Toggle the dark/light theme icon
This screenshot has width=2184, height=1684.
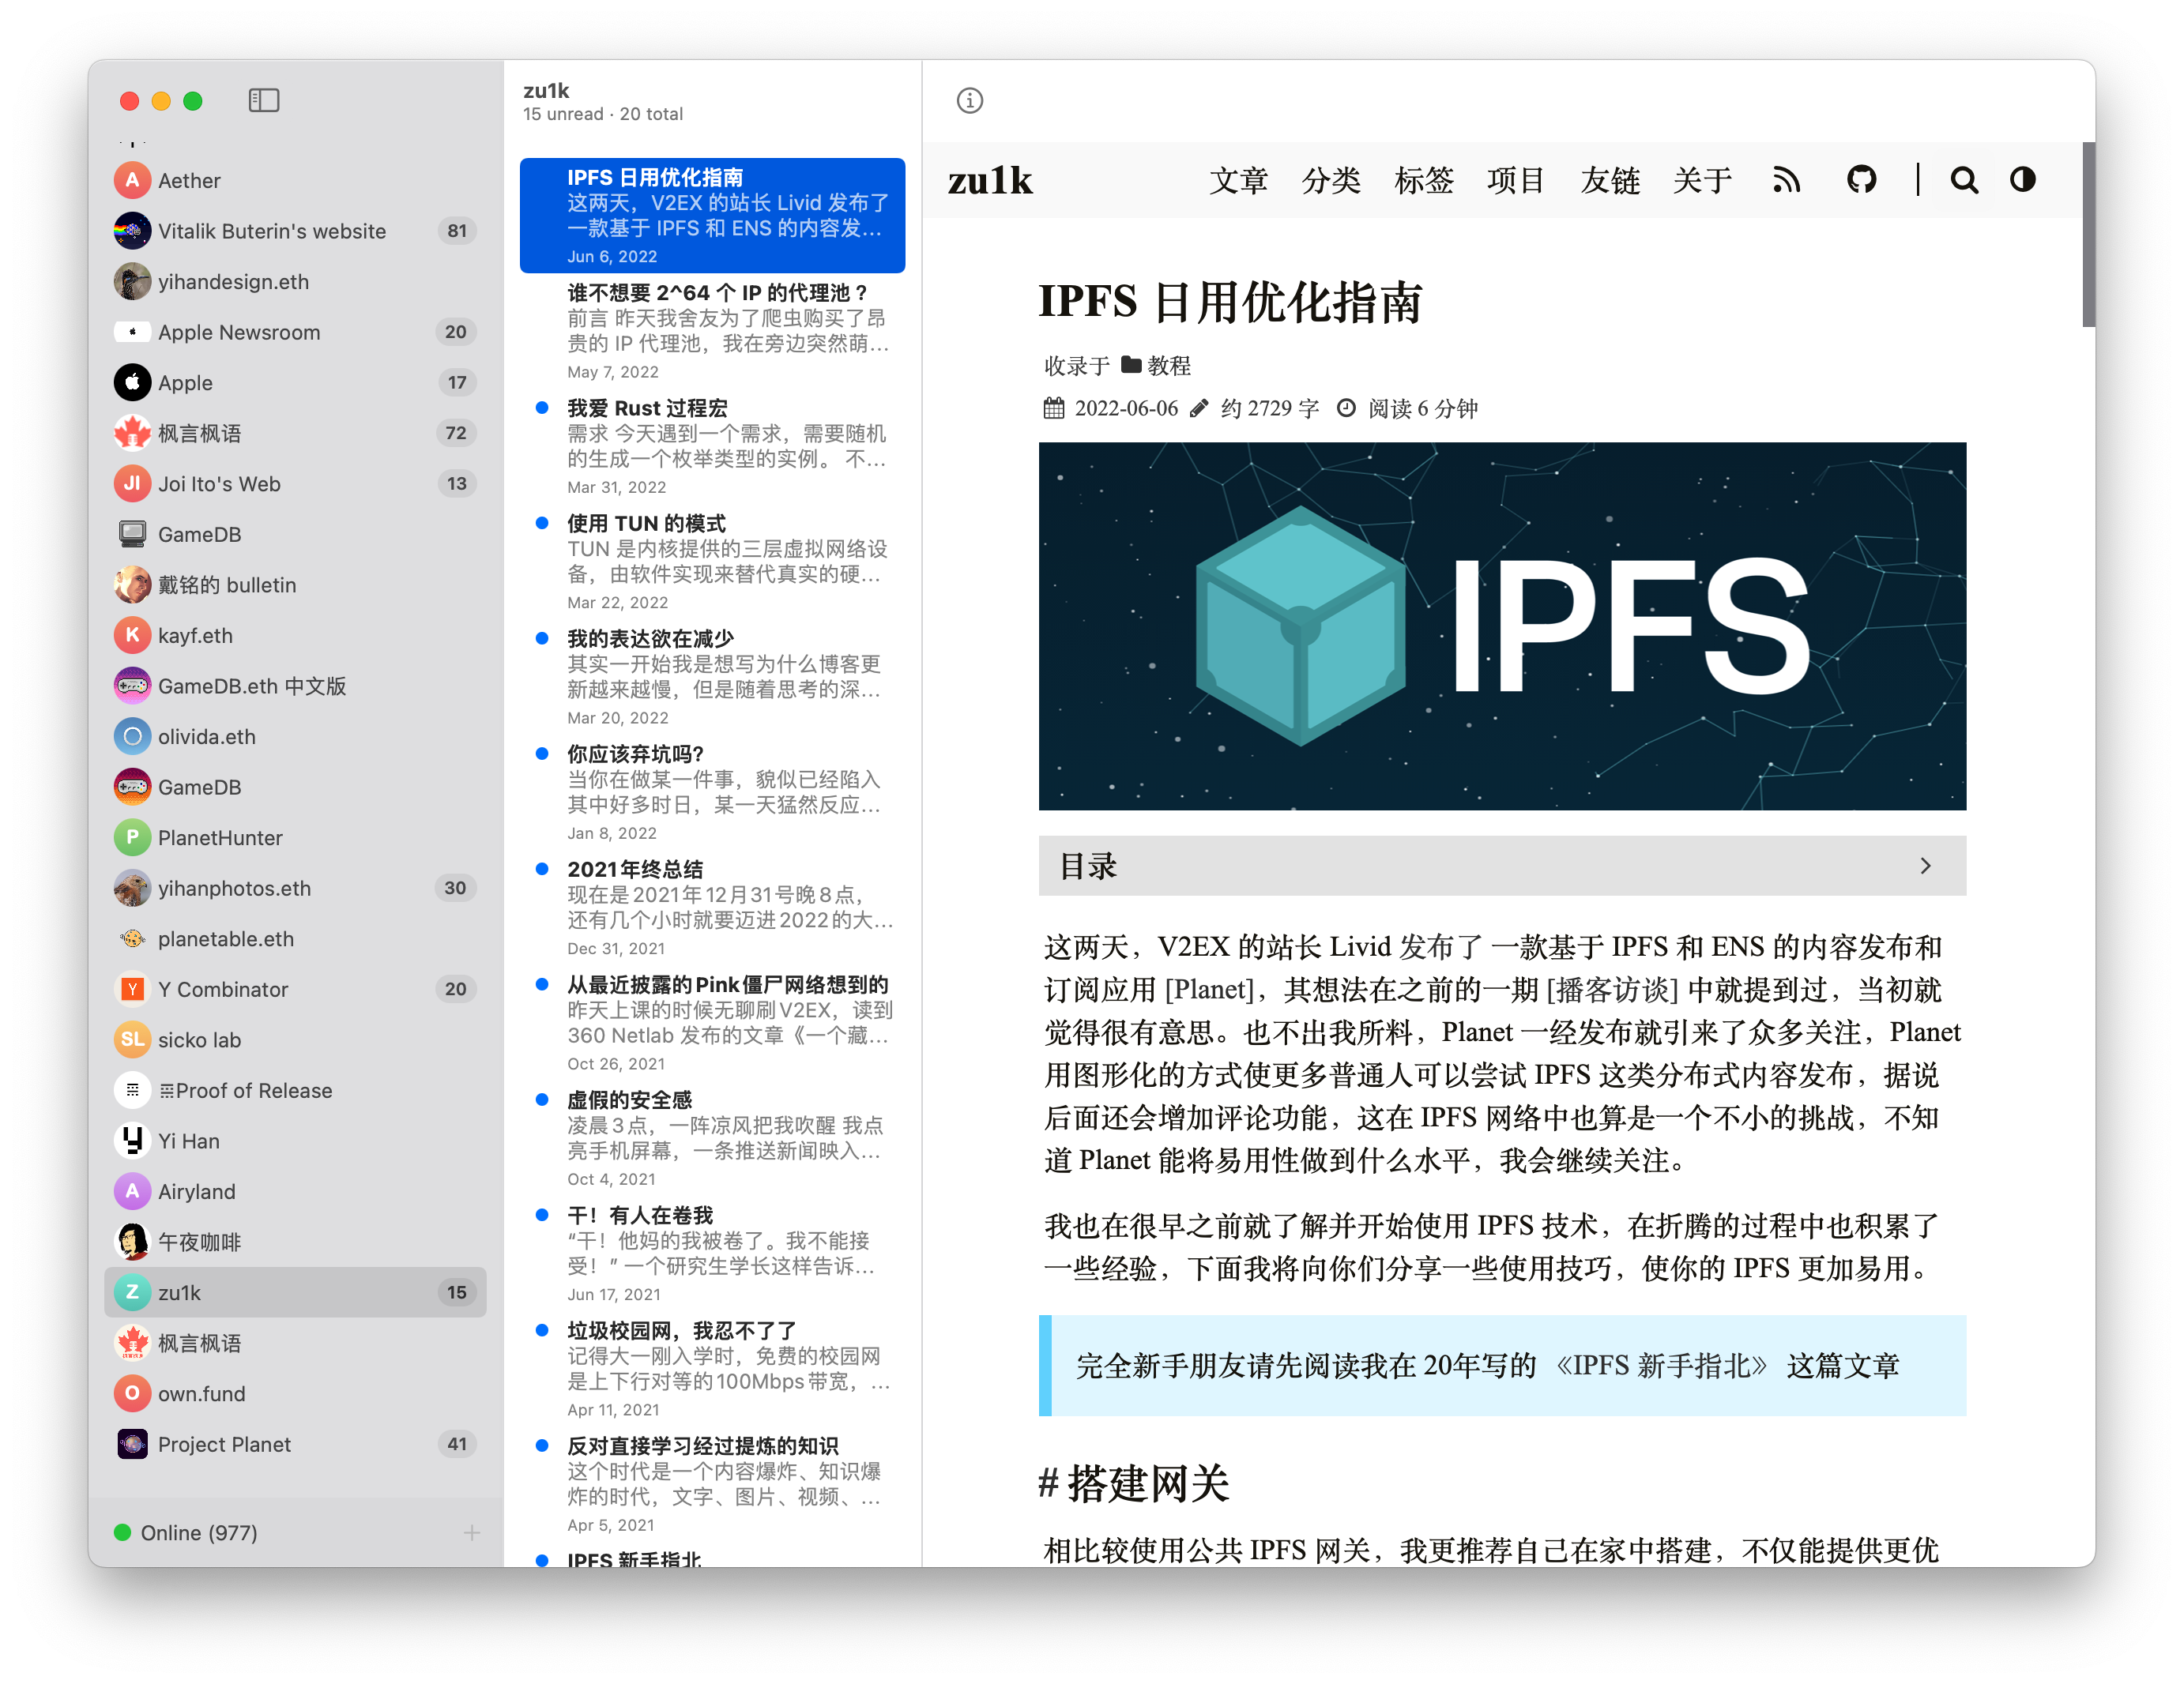(x=2022, y=180)
